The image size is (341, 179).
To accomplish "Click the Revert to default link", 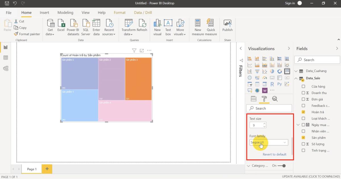I will (x=275, y=154).
